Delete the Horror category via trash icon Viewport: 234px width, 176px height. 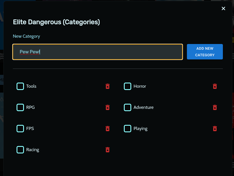pyautogui.click(x=215, y=86)
